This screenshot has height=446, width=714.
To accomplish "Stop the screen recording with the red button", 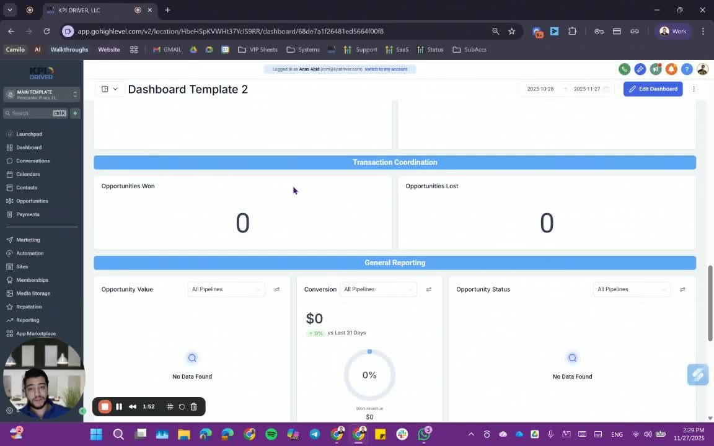I will pos(105,407).
